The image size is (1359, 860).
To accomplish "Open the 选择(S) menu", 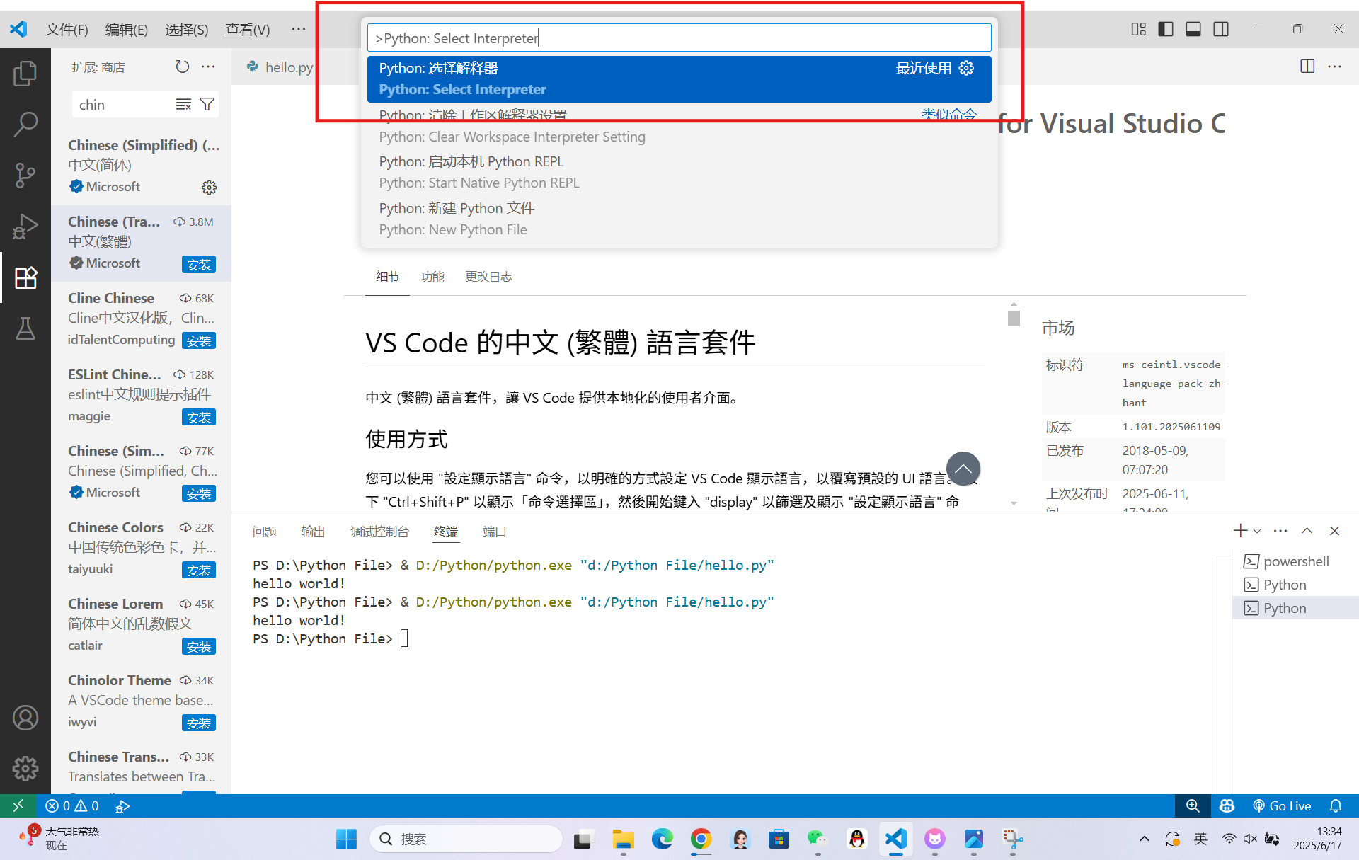I will click(187, 29).
